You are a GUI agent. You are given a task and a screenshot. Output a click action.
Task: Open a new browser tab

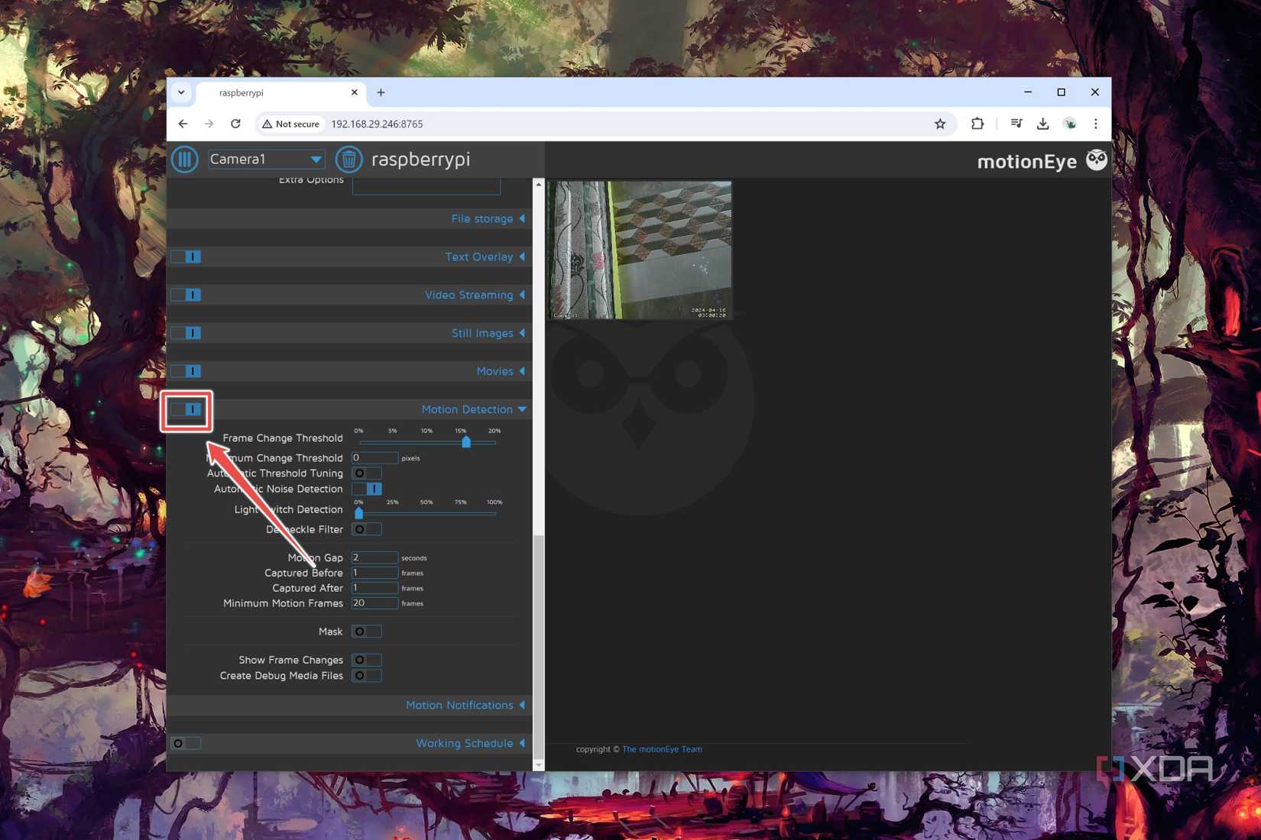tap(381, 92)
